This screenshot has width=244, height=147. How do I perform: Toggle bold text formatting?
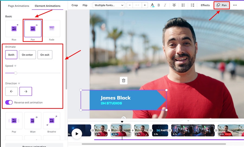click(x=159, y=5)
